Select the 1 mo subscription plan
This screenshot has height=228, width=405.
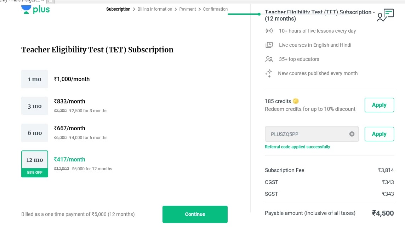click(x=35, y=79)
